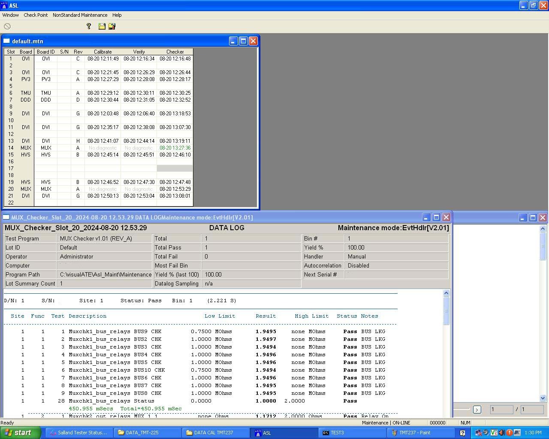Click the highlighted gray cell in slot 17
This screenshot has height=439, width=549.
point(175,168)
